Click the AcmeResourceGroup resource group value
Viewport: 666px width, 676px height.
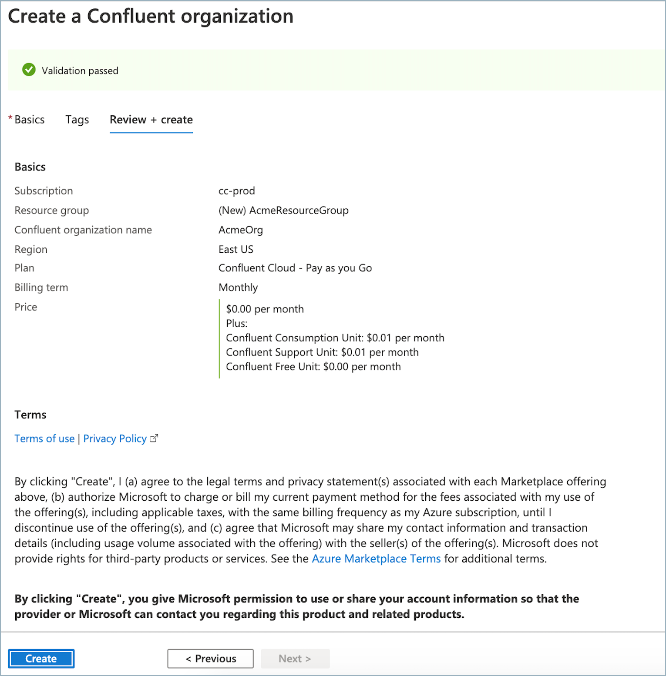(x=283, y=210)
